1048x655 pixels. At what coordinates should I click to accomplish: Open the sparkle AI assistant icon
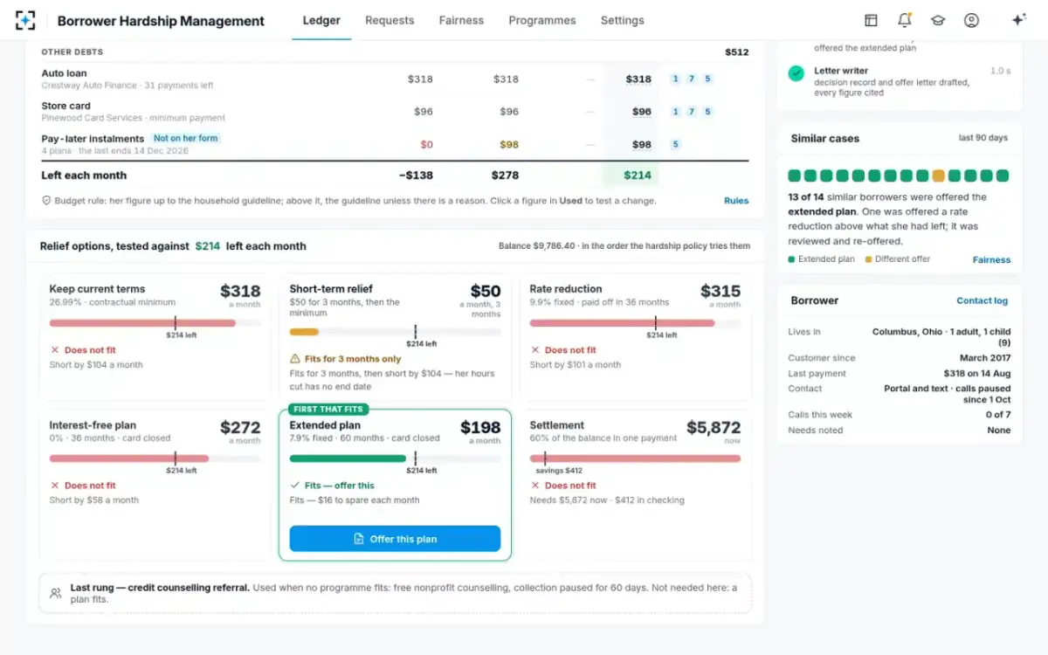[x=1018, y=20]
